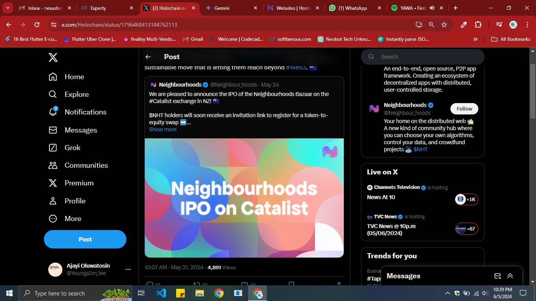This screenshot has width=536, height=301.
Task: Expand the hidden bookmarks overflow chevron
Action: click(x=476, y=39)
